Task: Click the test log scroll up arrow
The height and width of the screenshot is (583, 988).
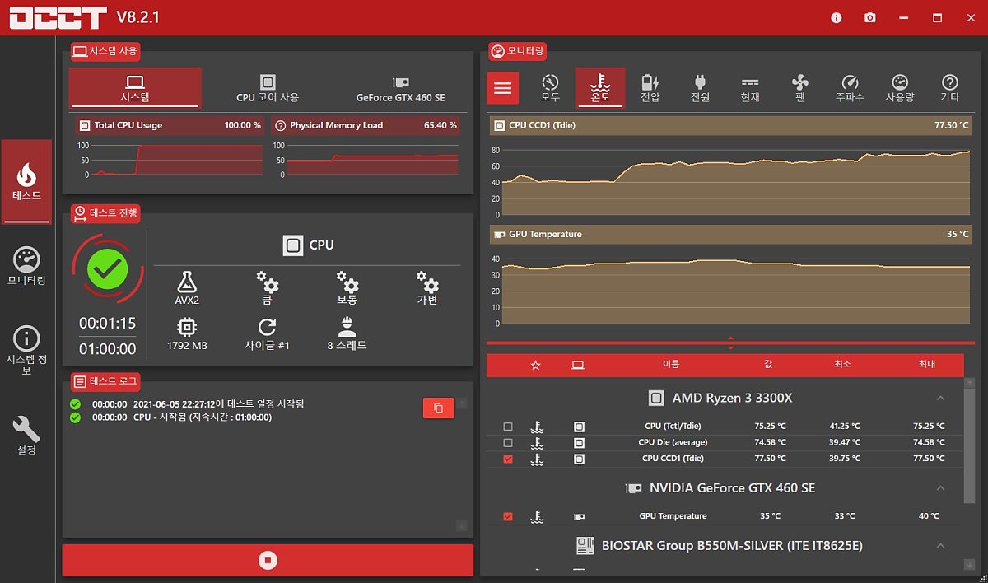Action: tap(461, 403)
